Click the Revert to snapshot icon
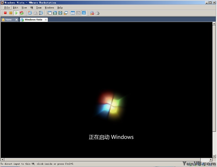Viewport: 217px width, 167px height. tap(36, 13)
